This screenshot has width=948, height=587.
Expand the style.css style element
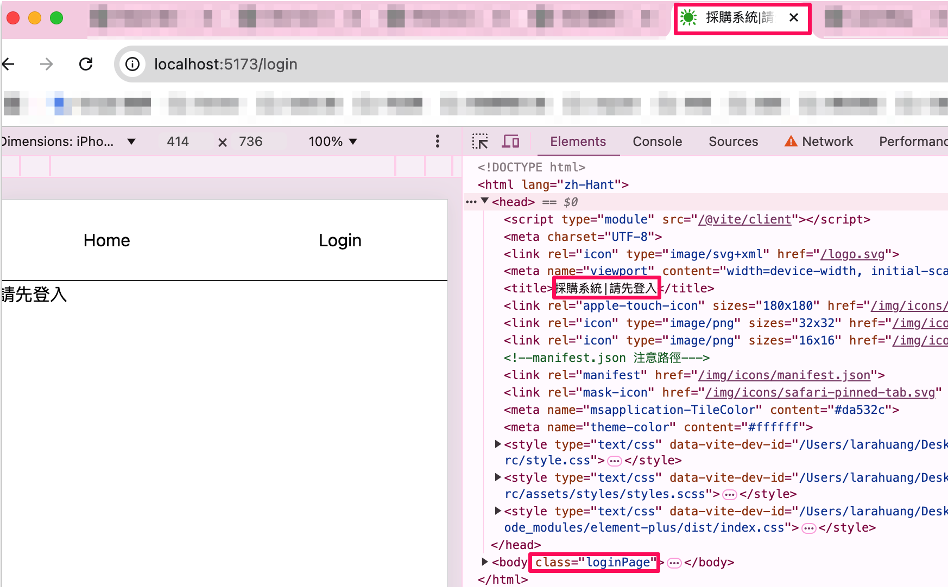tap(497, 444)
